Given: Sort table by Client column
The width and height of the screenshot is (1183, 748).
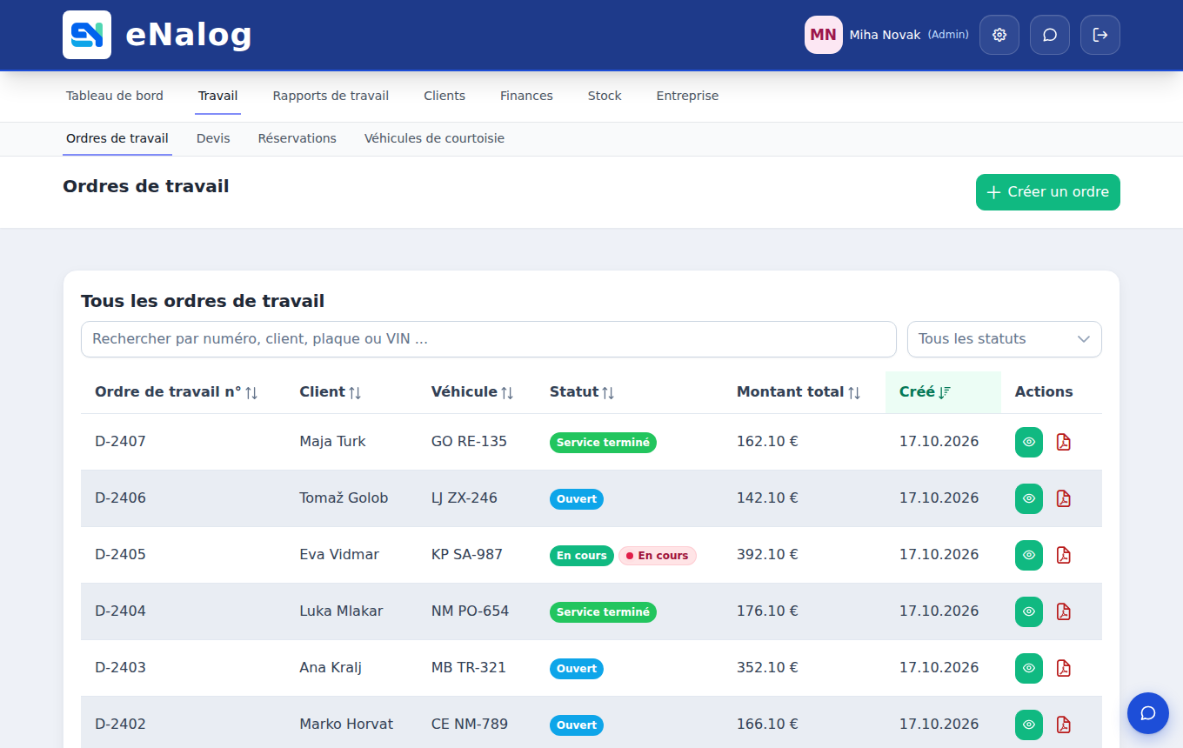Looking at the screenshot, I should 331,392.
